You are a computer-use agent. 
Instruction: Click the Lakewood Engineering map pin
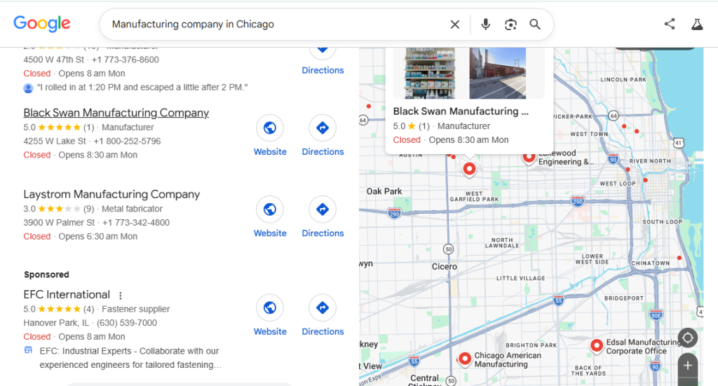tap(529, 158)
